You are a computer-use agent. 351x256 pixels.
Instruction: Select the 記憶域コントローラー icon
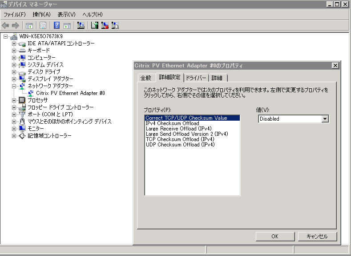tap(22, 136)
